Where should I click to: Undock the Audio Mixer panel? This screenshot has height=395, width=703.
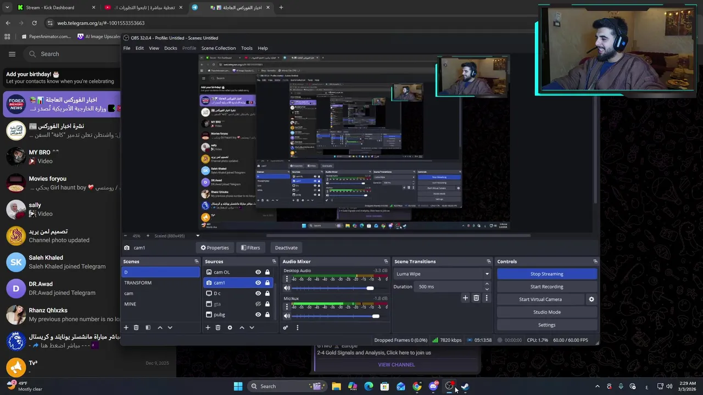386,262
